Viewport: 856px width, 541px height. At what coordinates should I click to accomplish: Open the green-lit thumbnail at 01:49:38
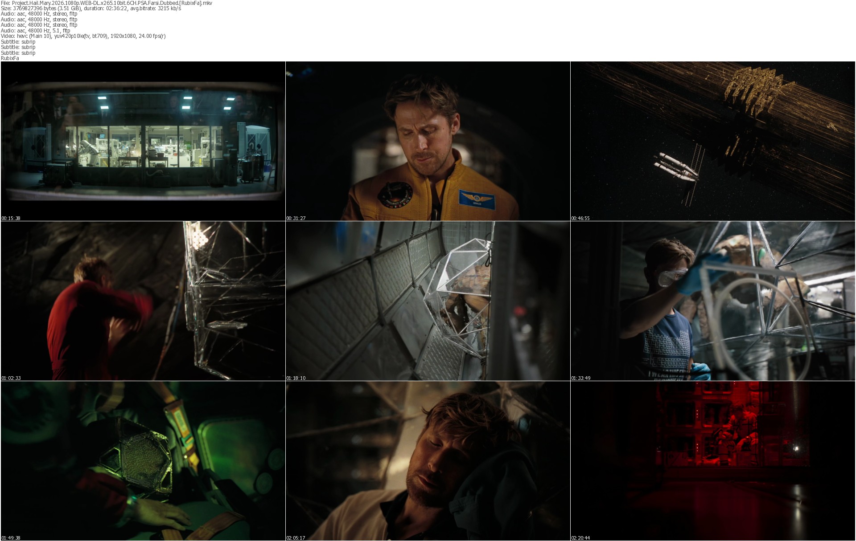point(143,461)
